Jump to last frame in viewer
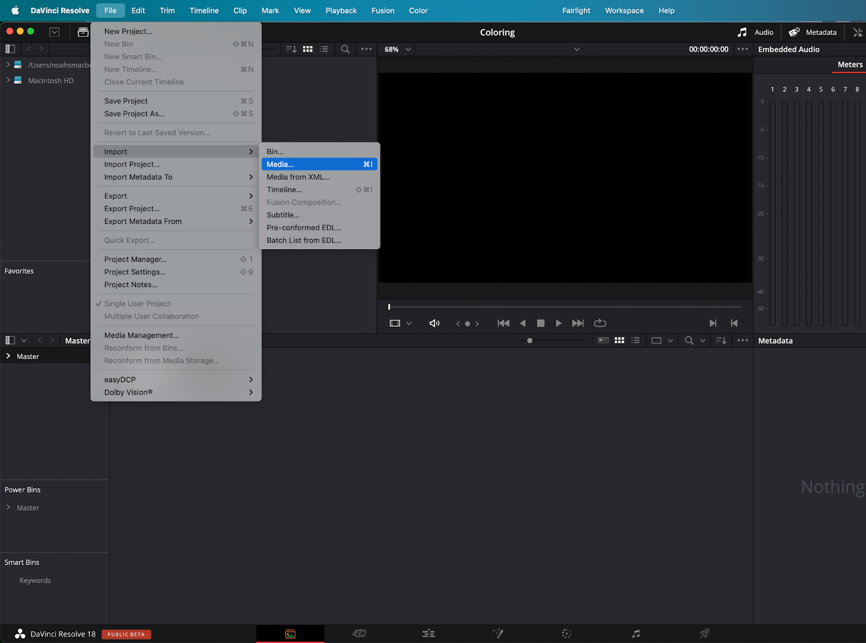The image size is (866, 643). (x=578, y=323)
